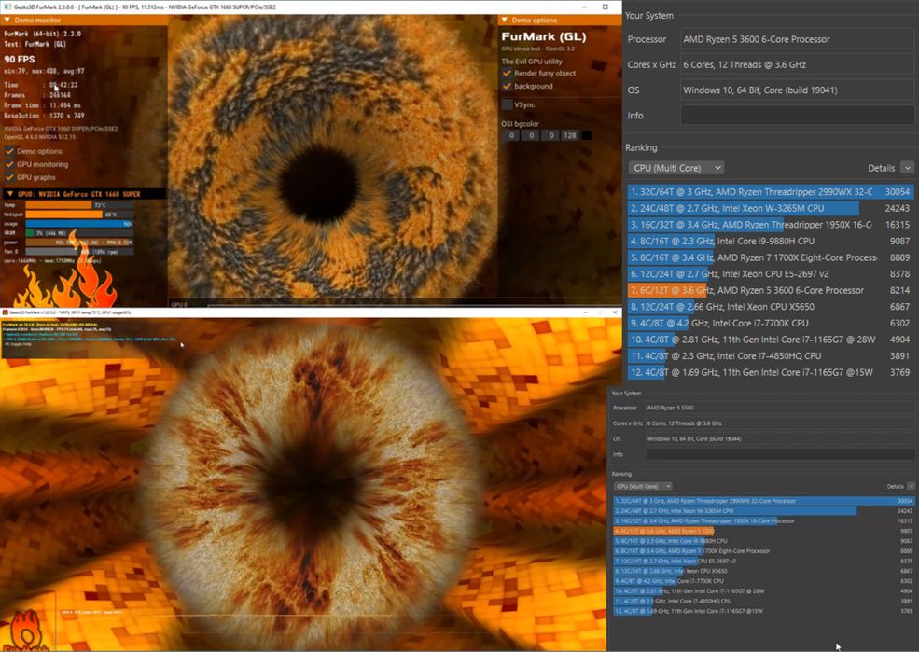Screen dimensions: 919x652
Task: Disable the background checkbox in Demo options
Action: pyautogui.click(x=507, y=86)
